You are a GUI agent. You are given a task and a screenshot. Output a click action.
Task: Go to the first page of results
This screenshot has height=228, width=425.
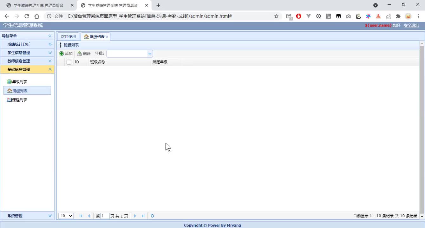pyautogui.click(x=81, y=216)
